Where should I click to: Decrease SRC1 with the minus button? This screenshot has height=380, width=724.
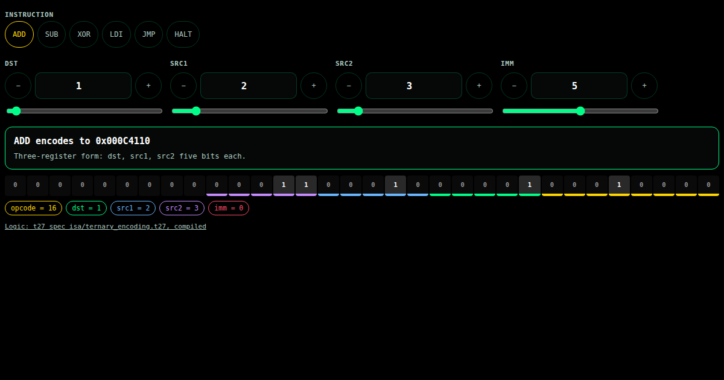(183, 86)
